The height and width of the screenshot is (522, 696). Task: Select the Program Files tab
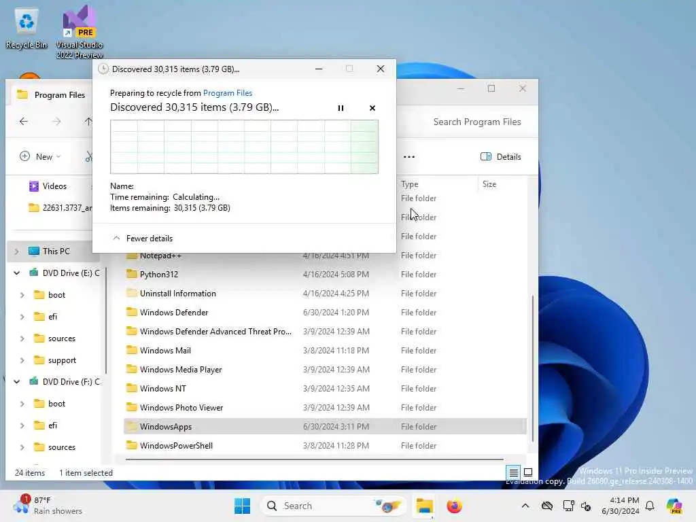tap(50, 94)
